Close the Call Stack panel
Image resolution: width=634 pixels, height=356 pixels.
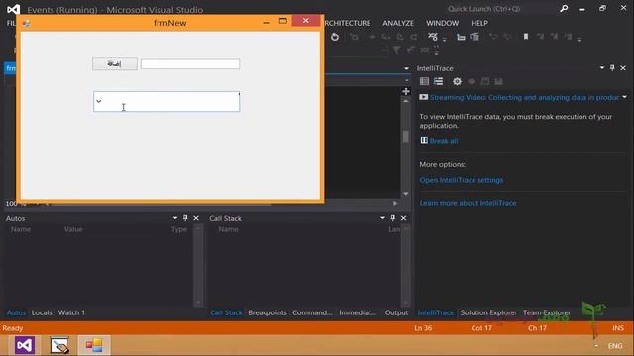403,218
